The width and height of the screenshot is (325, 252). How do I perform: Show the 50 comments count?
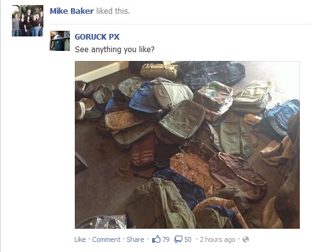click(x=188, y=239)
